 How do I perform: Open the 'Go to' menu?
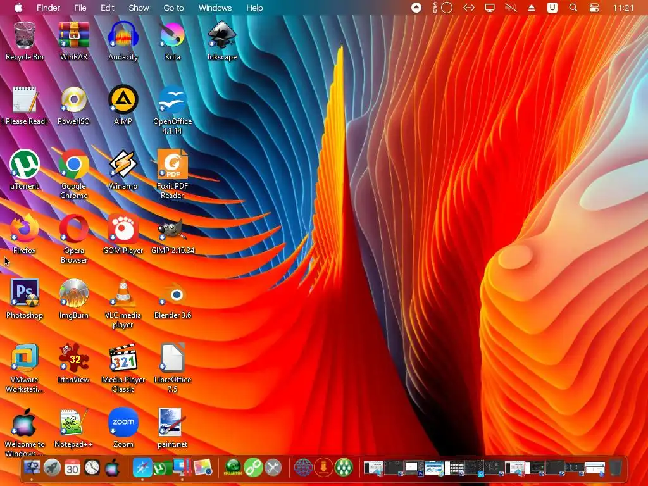pos(173,8)
